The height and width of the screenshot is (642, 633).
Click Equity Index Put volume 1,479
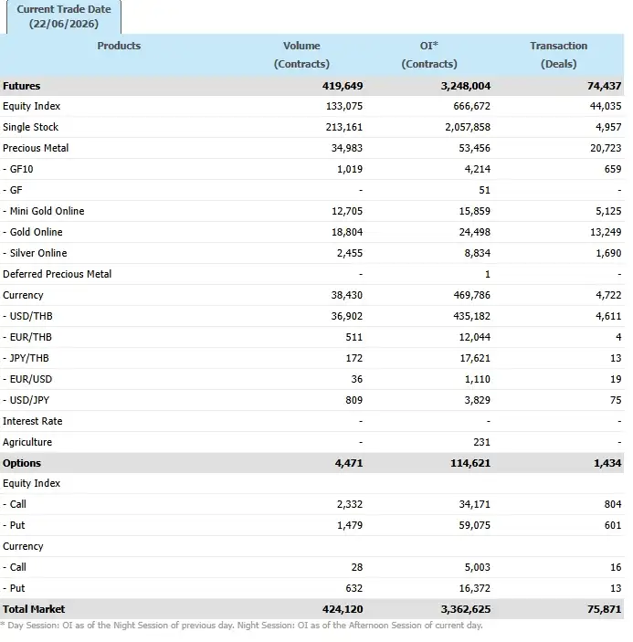click(x=350, y=525)
